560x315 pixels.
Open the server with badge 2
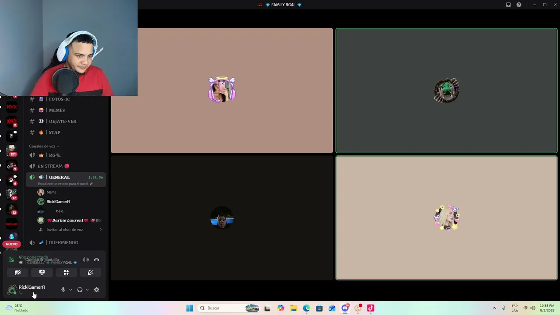[x=12, y=122]
